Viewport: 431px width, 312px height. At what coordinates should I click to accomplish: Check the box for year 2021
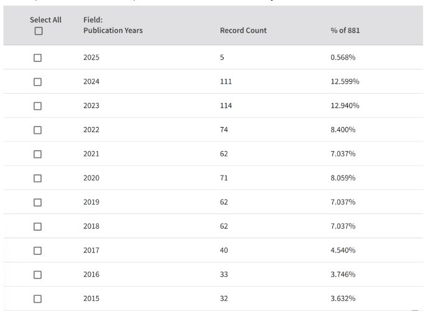(x=38, y=154)
